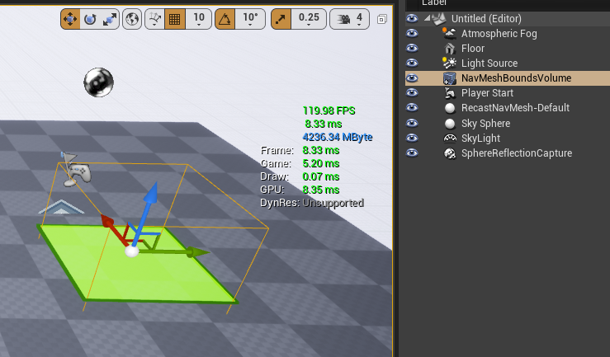Click the world icon beside Untitled
Screen dimensions: 610x357
pos(439,18)
